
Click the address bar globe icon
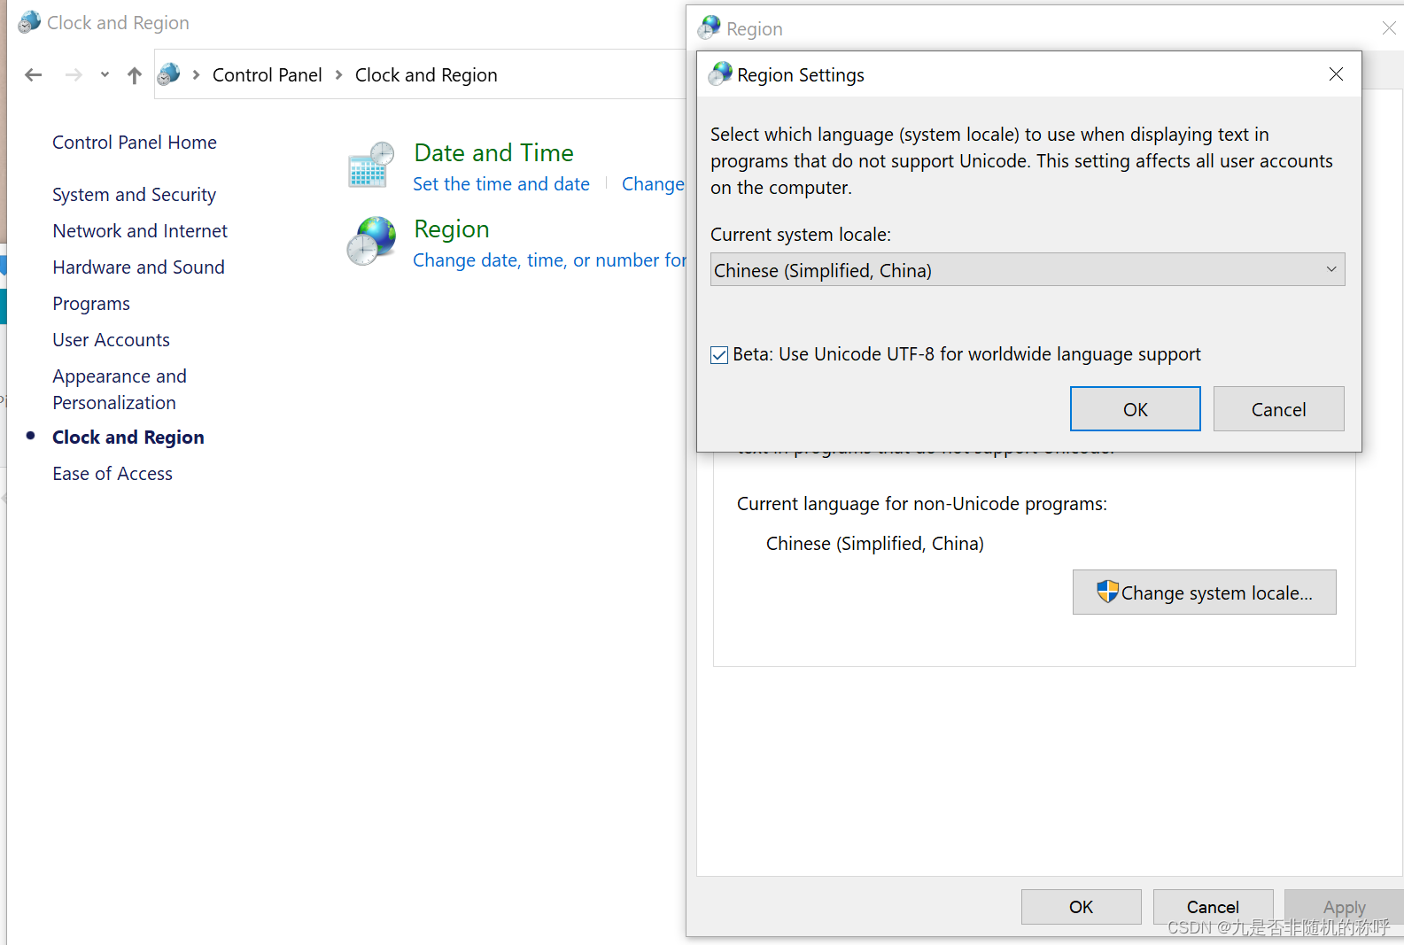coord(168,74)
